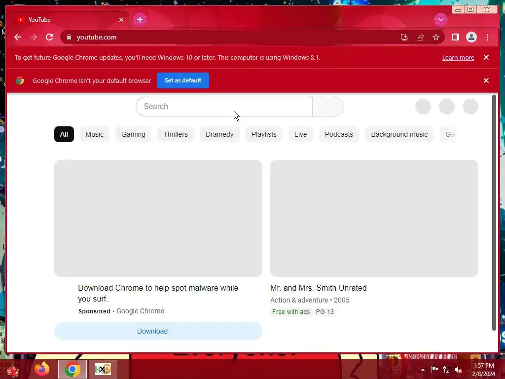This screenshot has width=505, height=379.
Task: Dismiss the Windows 8.1 update notice
Action: 486,57
